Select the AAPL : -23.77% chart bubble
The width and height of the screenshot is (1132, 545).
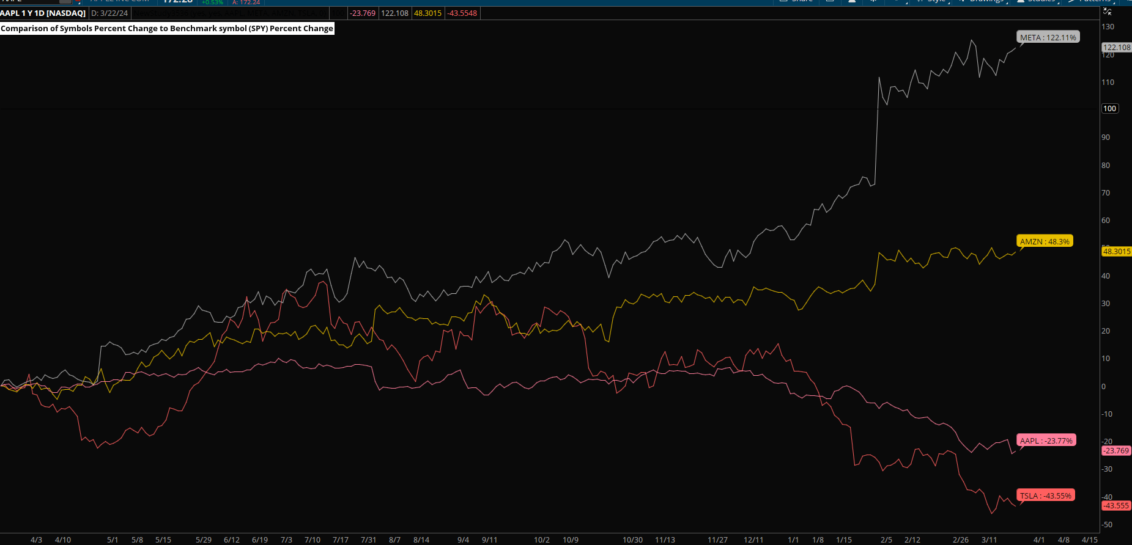coord(1046,441)
